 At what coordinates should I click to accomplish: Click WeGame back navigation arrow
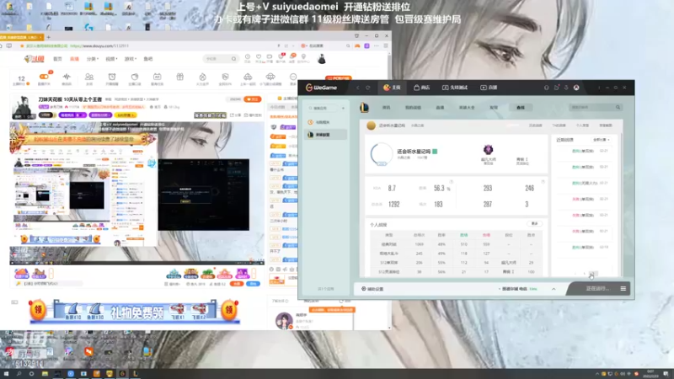357,88
